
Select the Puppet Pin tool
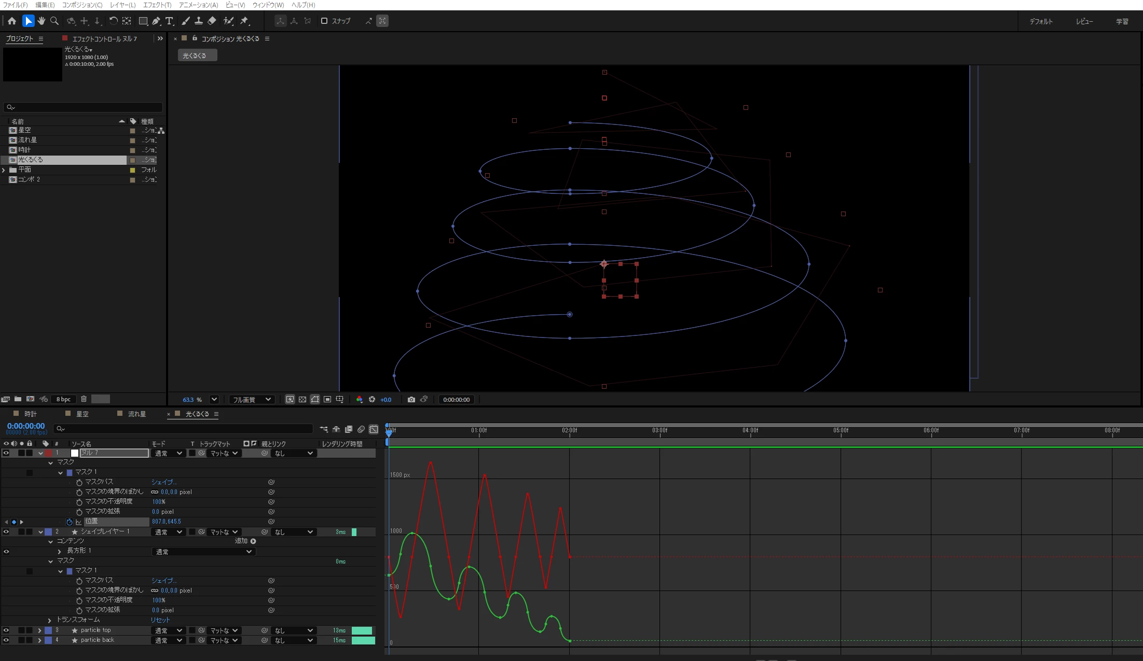tap(244, 21)
